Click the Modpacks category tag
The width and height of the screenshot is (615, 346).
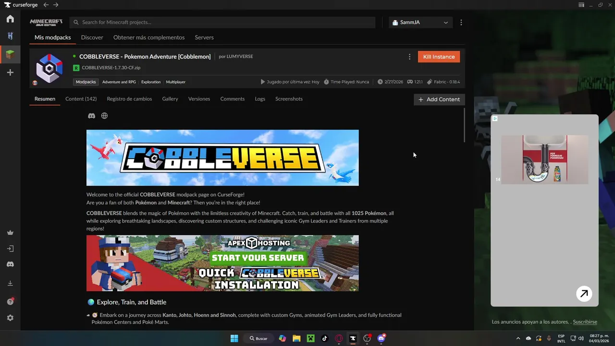[86, 82]
